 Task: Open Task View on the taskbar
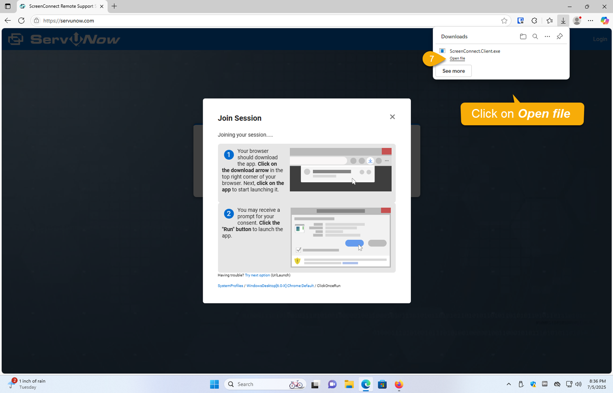tap(315, 384)
